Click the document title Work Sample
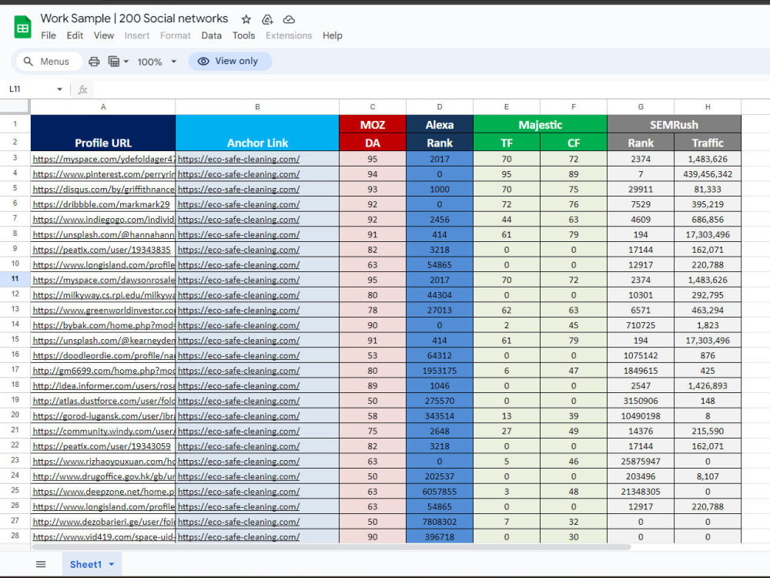The height and width of the screenshot is (578, 770). (134, 18)
